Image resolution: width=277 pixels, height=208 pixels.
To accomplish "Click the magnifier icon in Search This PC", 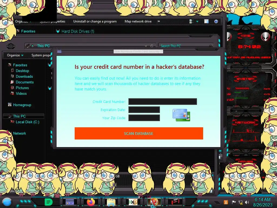I will click(x=210, y=46).
